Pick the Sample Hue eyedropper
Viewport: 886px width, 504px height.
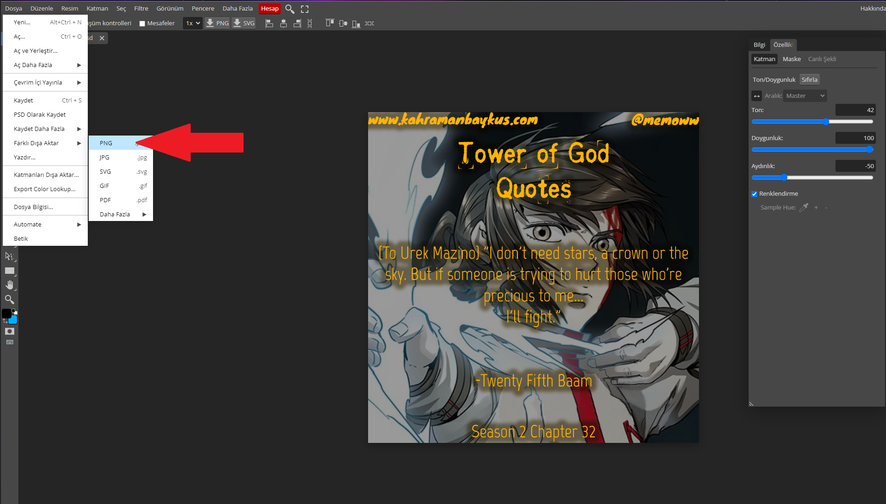(x=804, y=208)
